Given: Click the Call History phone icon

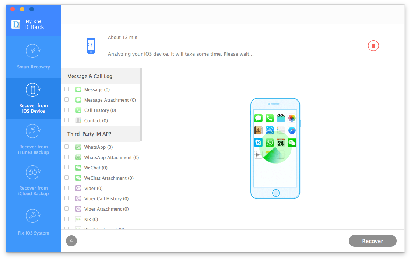Looking at the screenshot, I should [78, 110].
